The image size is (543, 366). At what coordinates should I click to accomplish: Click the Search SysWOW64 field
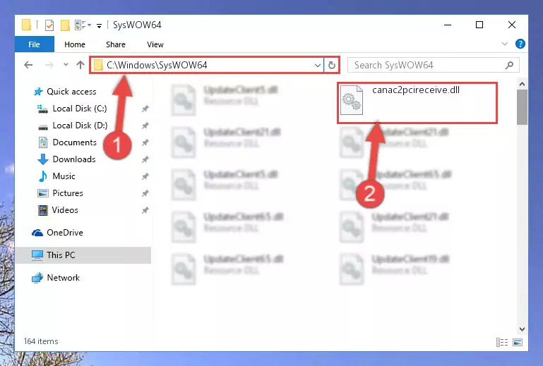(x=434, y=65)
